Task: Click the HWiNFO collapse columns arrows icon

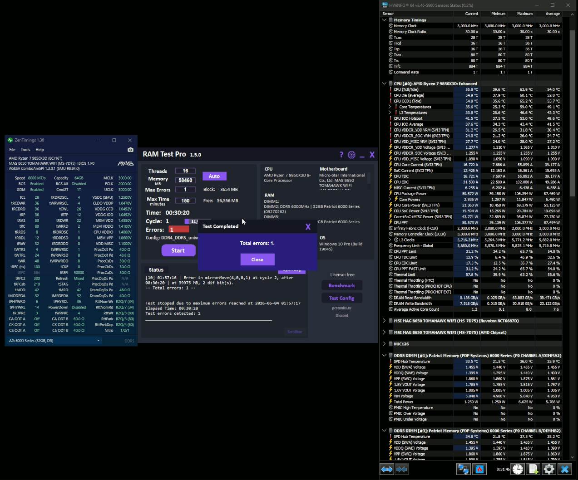Action: (x=402, y=469)
